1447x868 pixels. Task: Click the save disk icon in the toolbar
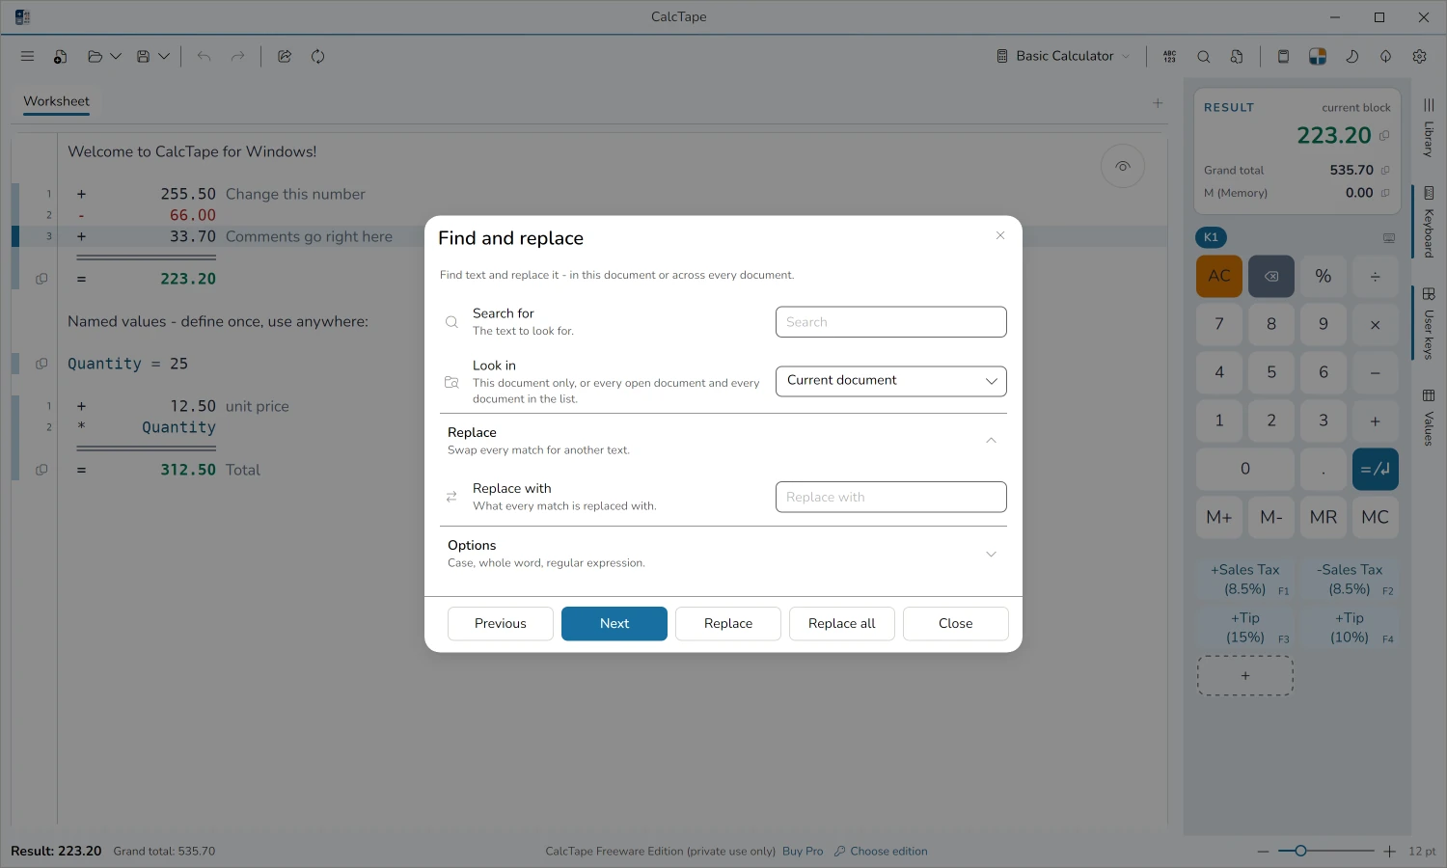click(143, 57)
